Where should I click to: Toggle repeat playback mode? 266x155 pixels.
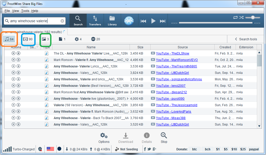[235, 17]
